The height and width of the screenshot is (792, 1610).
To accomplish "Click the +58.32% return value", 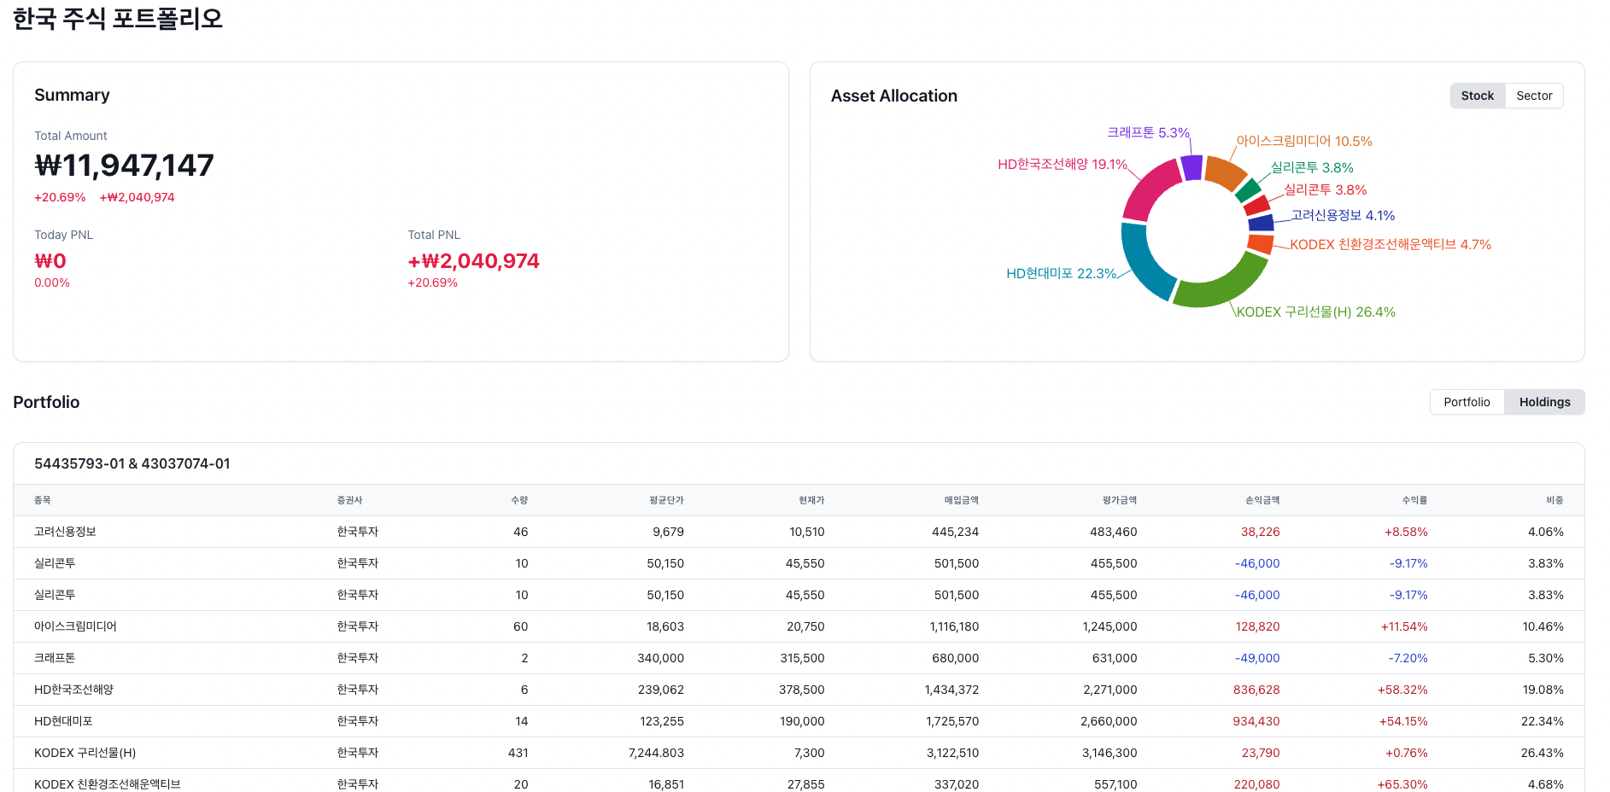I will [1402, 690].
